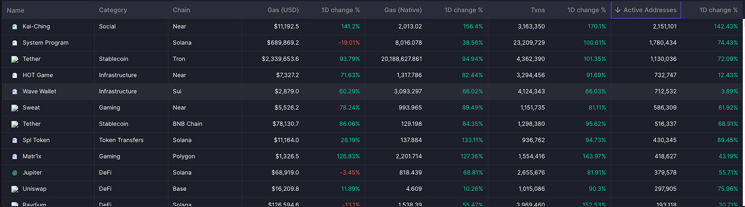Open the Jupiter entry
The height and width of the screenshot is (207, 745).
[x=32, y=173]
